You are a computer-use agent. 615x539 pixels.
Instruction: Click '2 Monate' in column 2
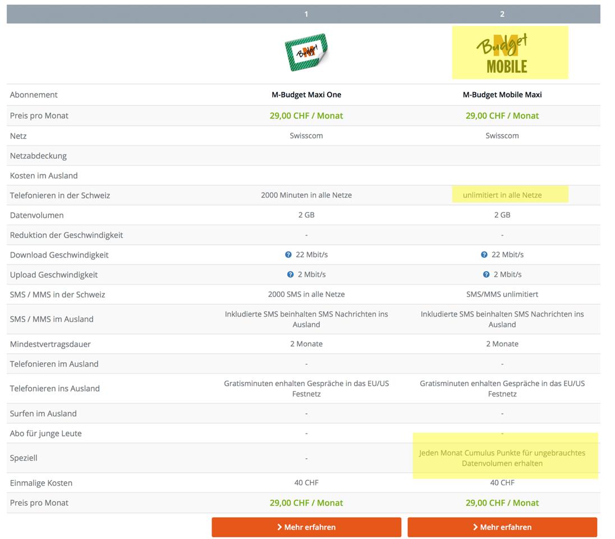point(502,344)
